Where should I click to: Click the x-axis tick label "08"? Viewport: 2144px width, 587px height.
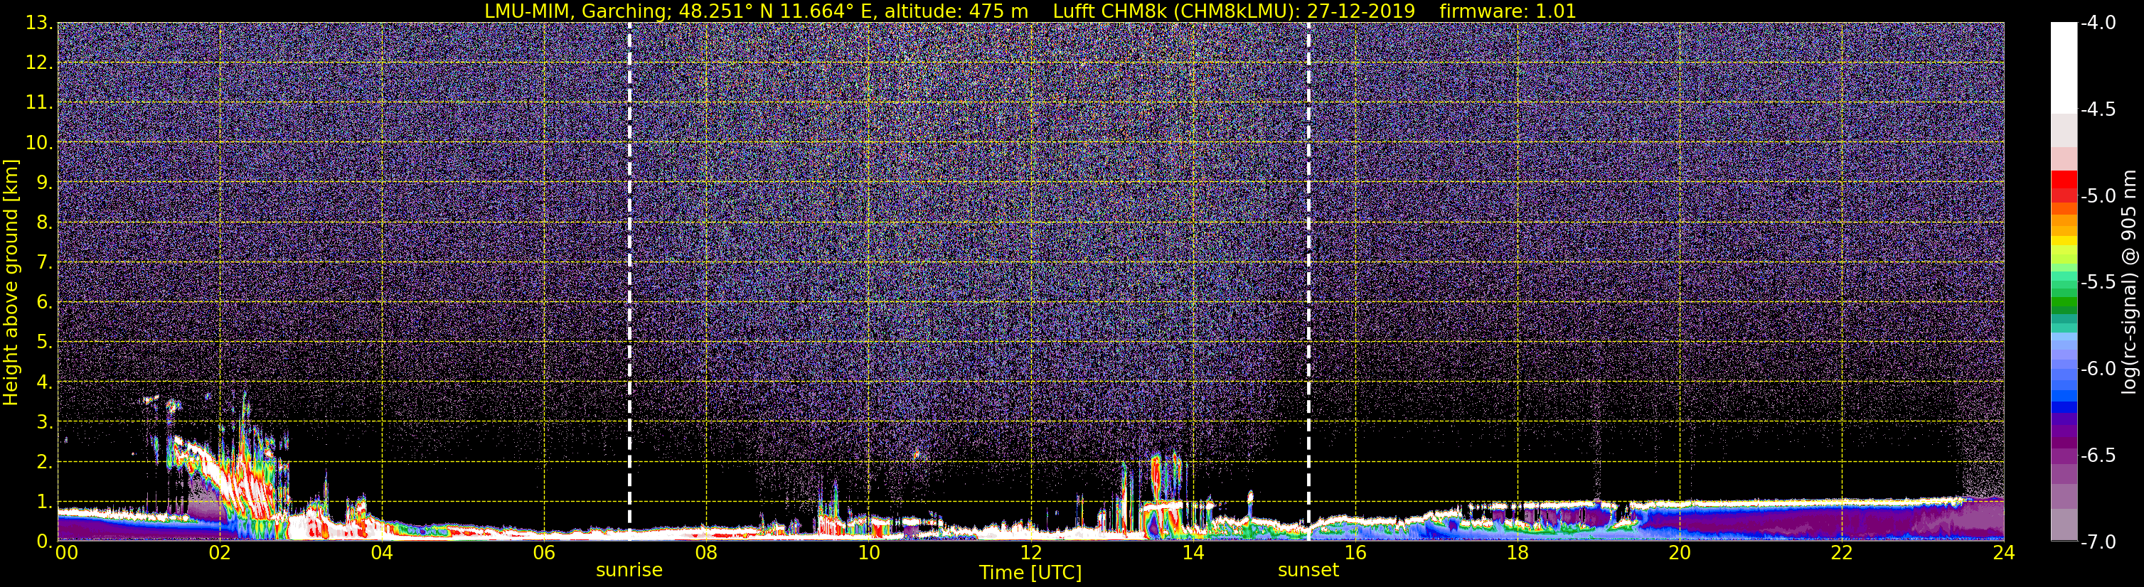click(707, 553)
